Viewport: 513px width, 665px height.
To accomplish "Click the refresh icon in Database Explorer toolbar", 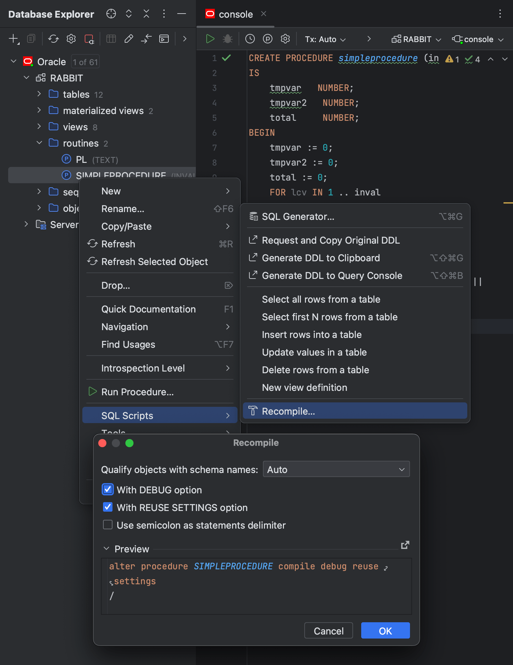I will (x=54, y=39).
